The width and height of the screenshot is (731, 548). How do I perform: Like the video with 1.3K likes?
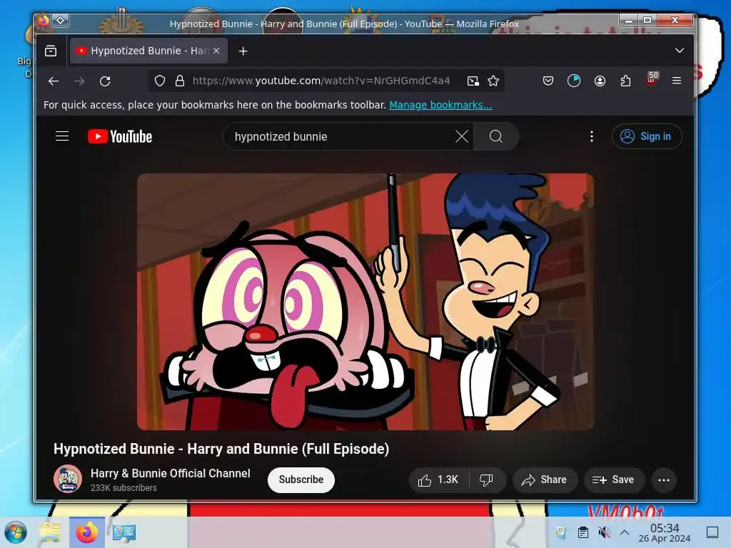click(x=438, y=480)
